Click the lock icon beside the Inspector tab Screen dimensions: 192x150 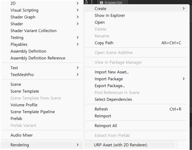[87, 2]
